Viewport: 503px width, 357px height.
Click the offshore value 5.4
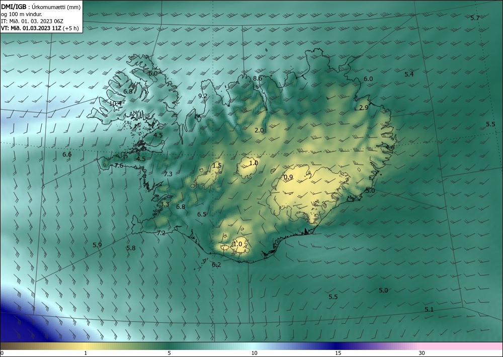click(x=408, y=75)
